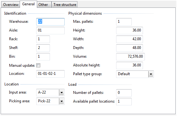Click the Available pallet locations field
This screenshot has height=116, width=177.
click(x=124, y=101)
